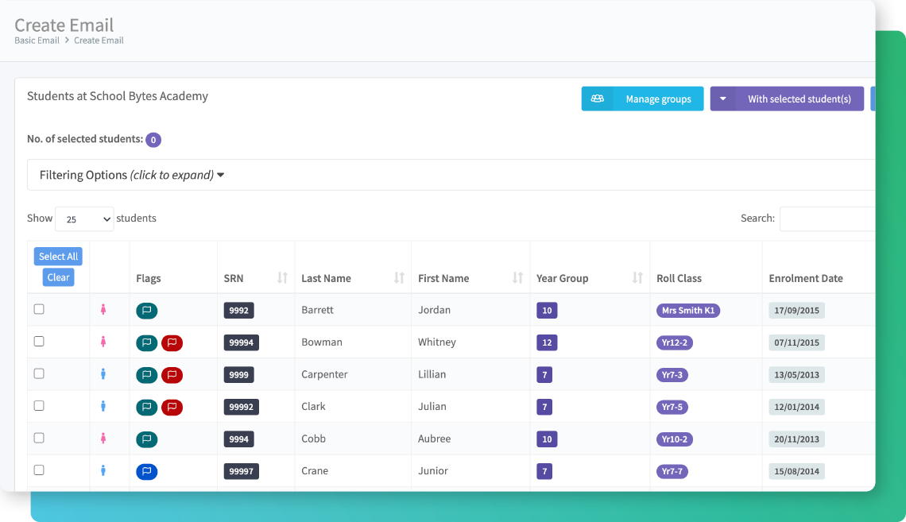This screenshot has height=522, width=906.
Task: Click the Enrolment Date column header
Action: point(805,278)
